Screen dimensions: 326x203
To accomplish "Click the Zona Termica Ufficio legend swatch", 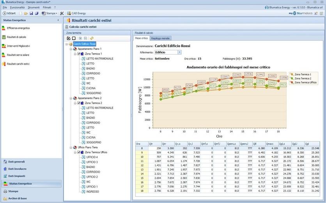I will tap(292, 83).
